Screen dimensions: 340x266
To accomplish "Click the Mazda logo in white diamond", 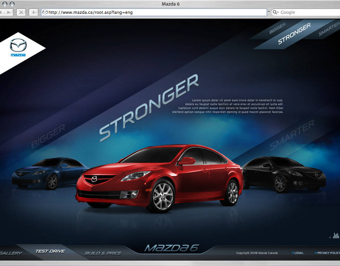I will (18, 48).
